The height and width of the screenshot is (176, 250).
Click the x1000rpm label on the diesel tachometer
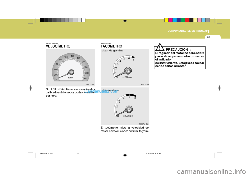click(x=128, y=116)
